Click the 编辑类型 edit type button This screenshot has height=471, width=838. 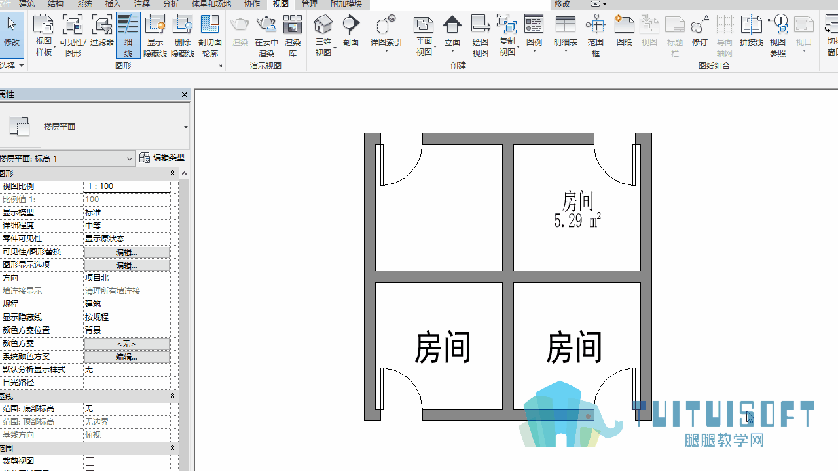coord(162,158)
